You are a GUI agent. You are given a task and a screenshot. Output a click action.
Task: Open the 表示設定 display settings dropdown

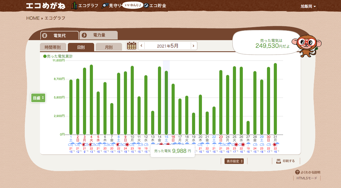[234, 161]
